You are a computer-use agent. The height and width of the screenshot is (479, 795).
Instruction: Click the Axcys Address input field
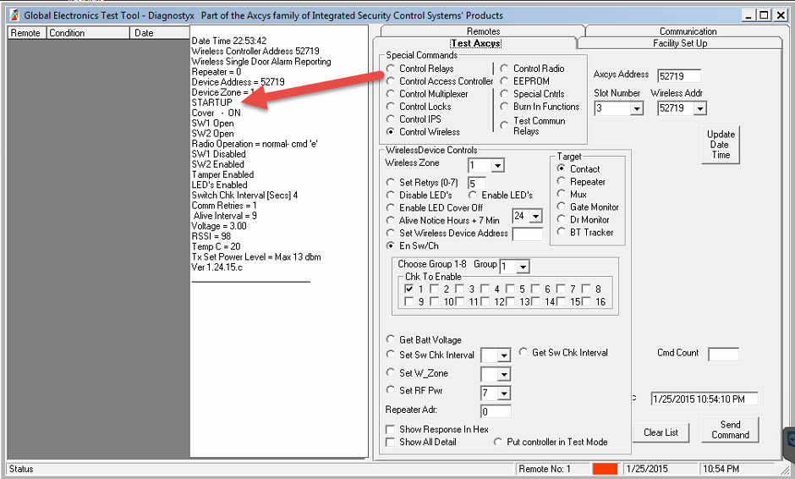679,76
